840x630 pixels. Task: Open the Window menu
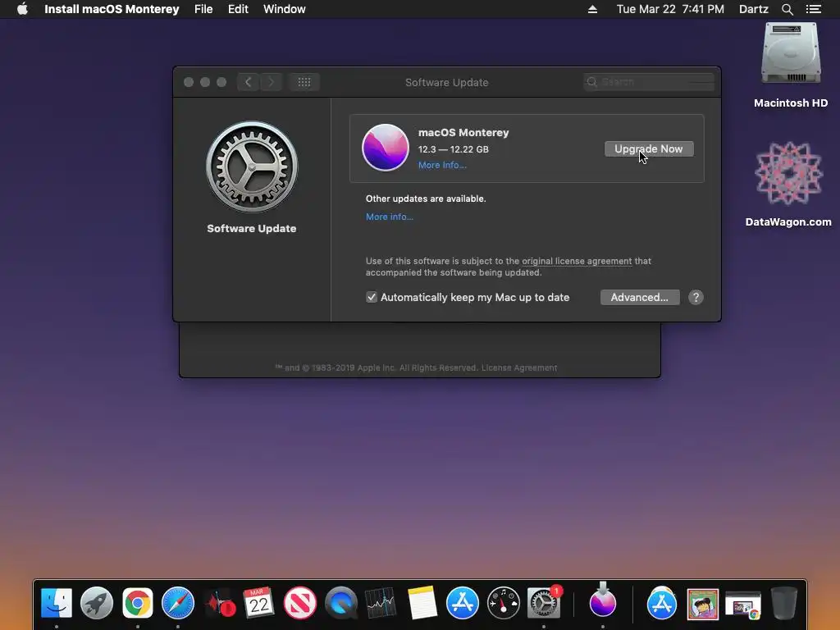pos(284,9)
